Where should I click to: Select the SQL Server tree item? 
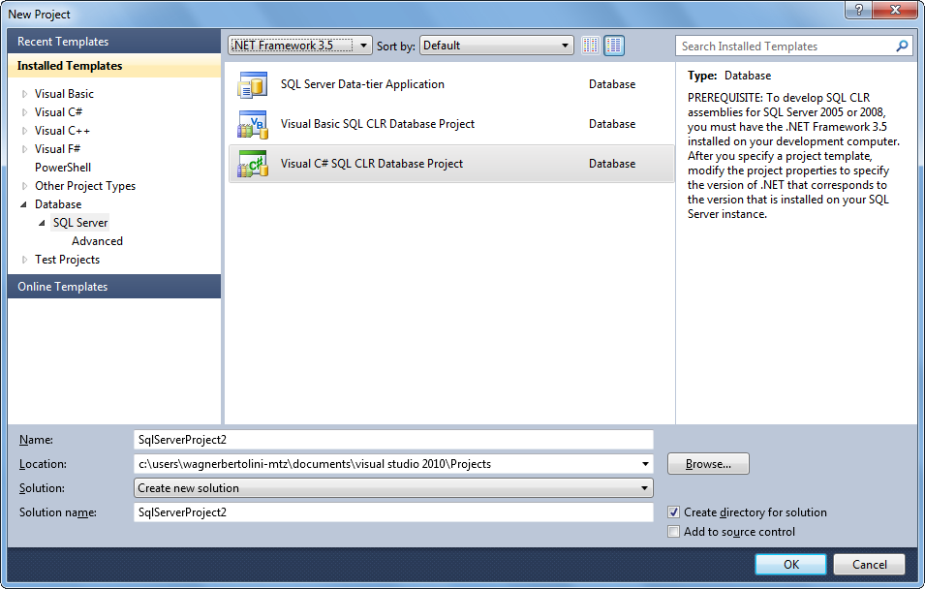coord(80,223)
